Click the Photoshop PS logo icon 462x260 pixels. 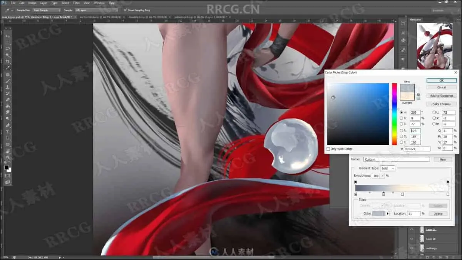[x=3, y=3]
